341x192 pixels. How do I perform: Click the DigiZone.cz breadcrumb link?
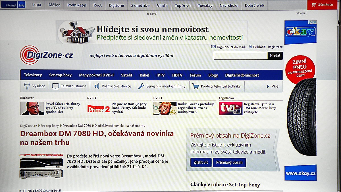28,125
